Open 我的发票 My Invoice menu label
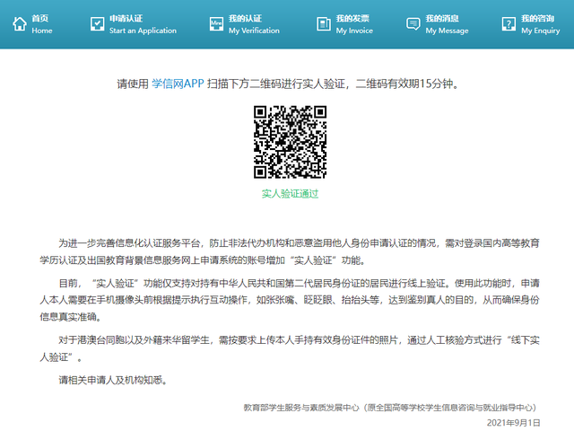Image resolution: width=574 pixels, height=440 pixels. [x=354, y=24]
